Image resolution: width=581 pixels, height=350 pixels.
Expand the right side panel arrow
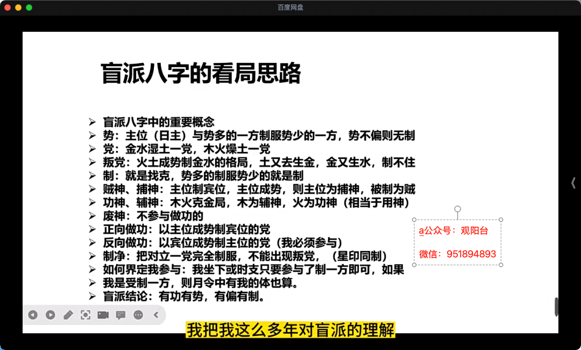tap(573, 183)
